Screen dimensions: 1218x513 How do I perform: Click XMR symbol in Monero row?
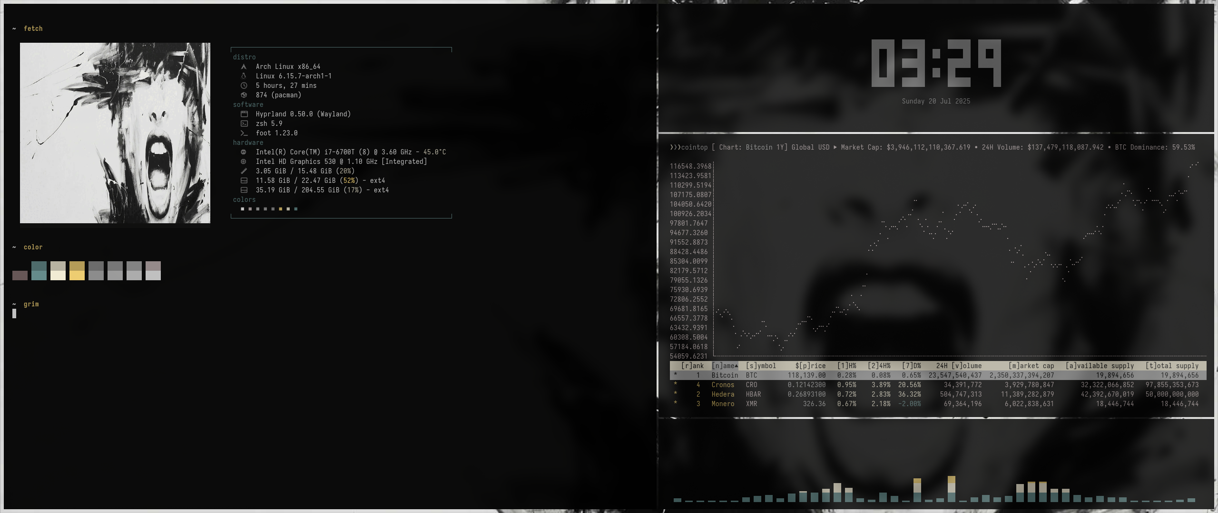click(751, 404)
